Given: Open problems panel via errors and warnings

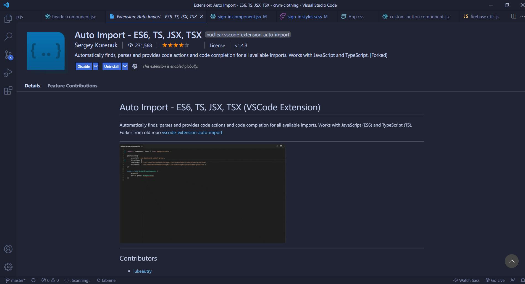Looking at the screenshot, I should [50, 280].
